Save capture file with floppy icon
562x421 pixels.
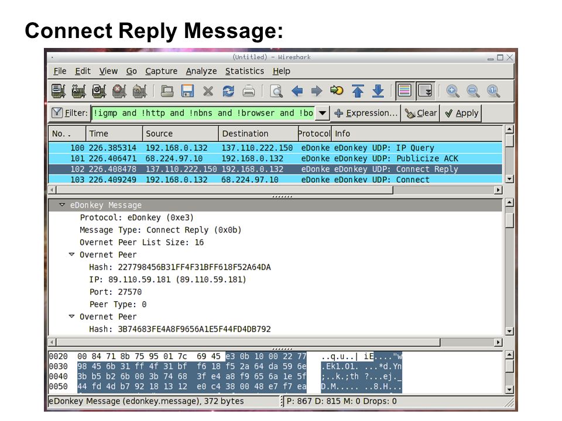point(187,91)
